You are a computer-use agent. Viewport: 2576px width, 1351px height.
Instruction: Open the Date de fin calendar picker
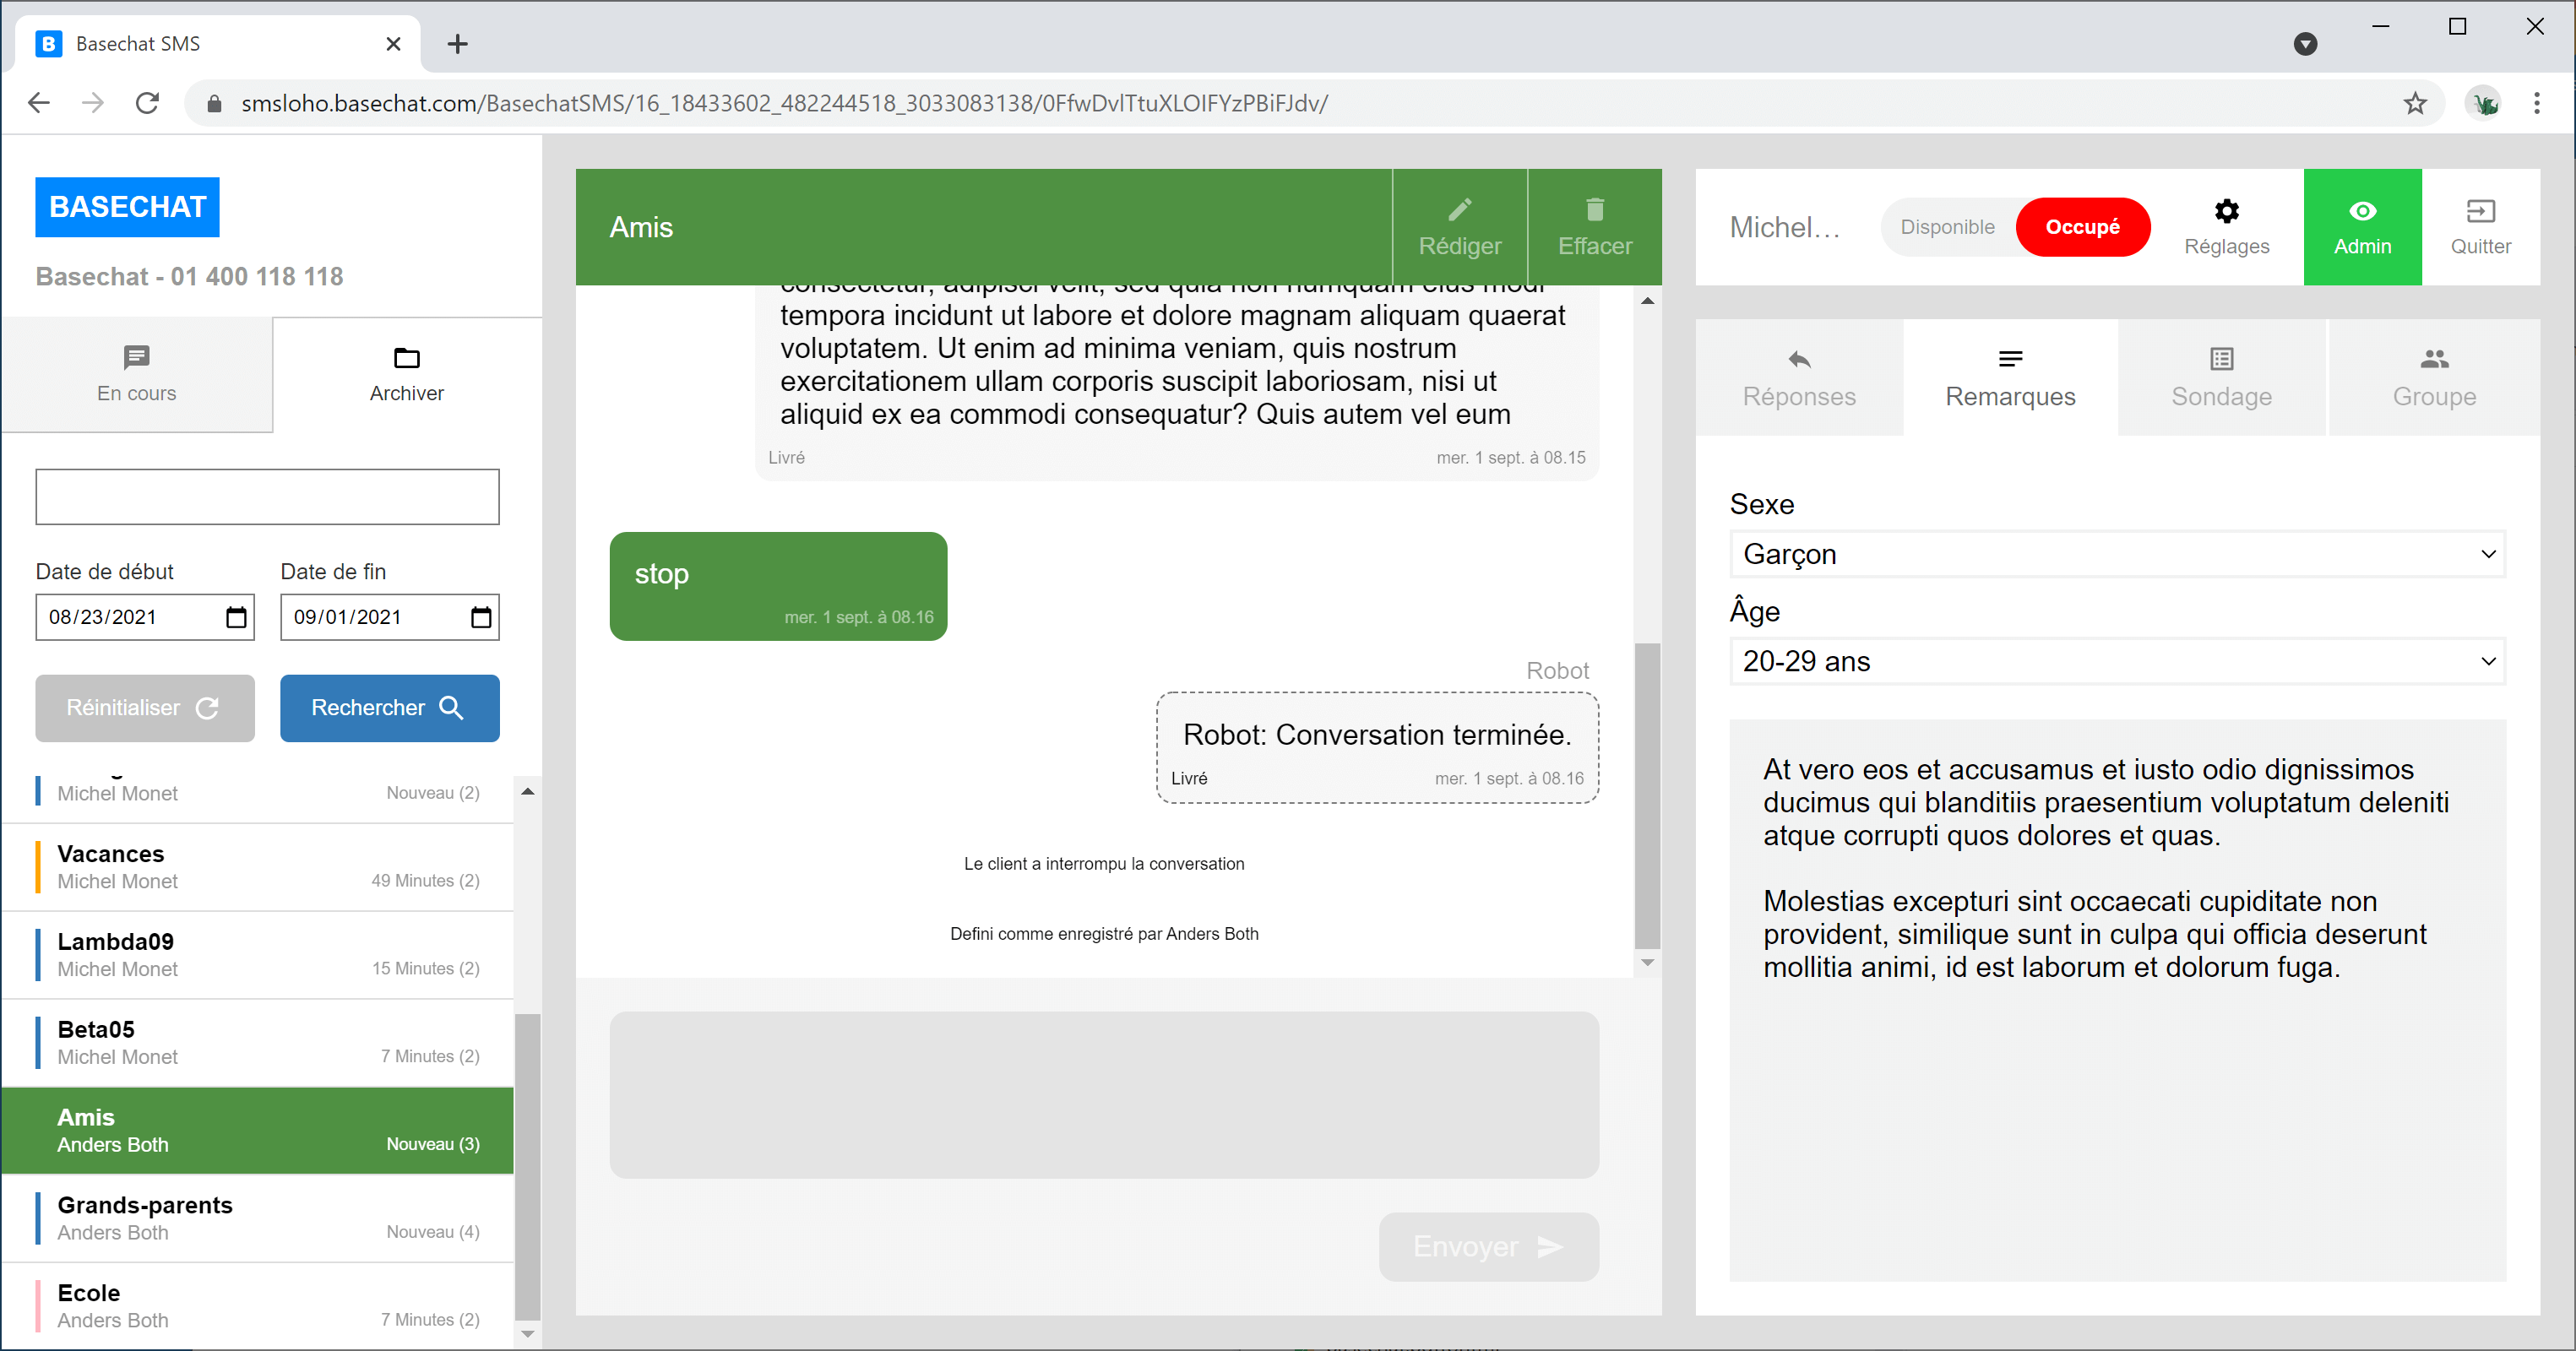point(481,617)
